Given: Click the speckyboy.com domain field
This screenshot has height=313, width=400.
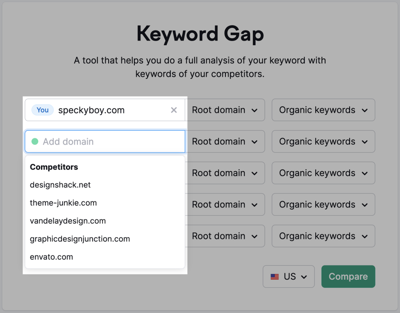Looking at the screenshot, I should 105,110.
